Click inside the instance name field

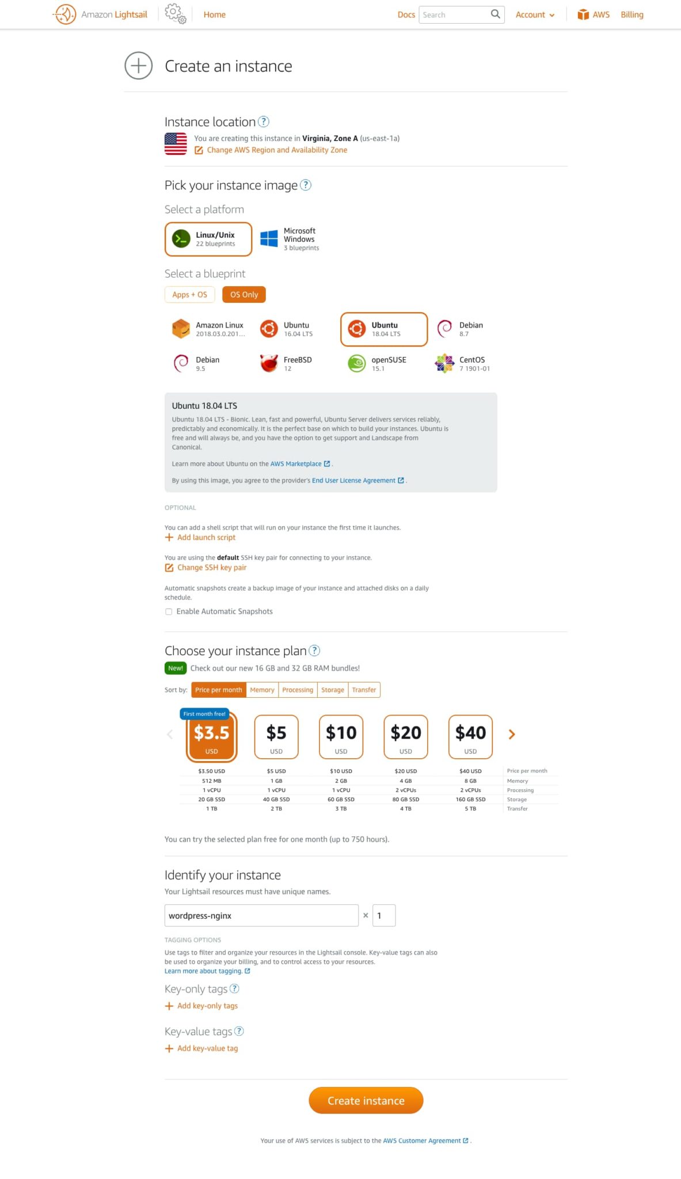click(261, 915)
